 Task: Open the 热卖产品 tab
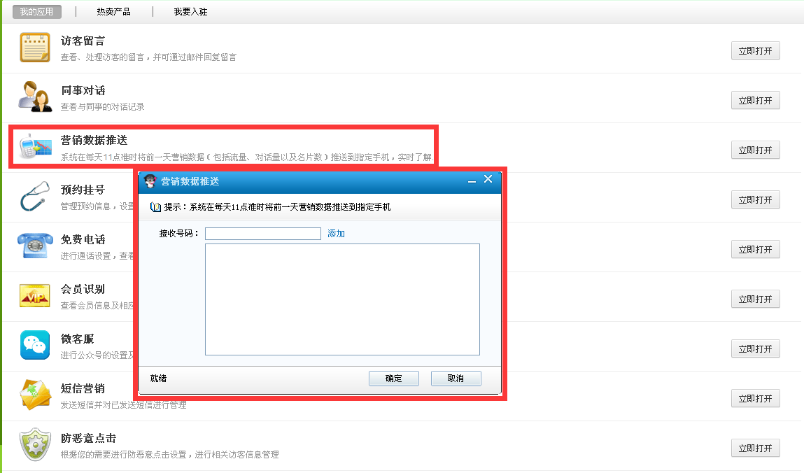tap(113, 12)
